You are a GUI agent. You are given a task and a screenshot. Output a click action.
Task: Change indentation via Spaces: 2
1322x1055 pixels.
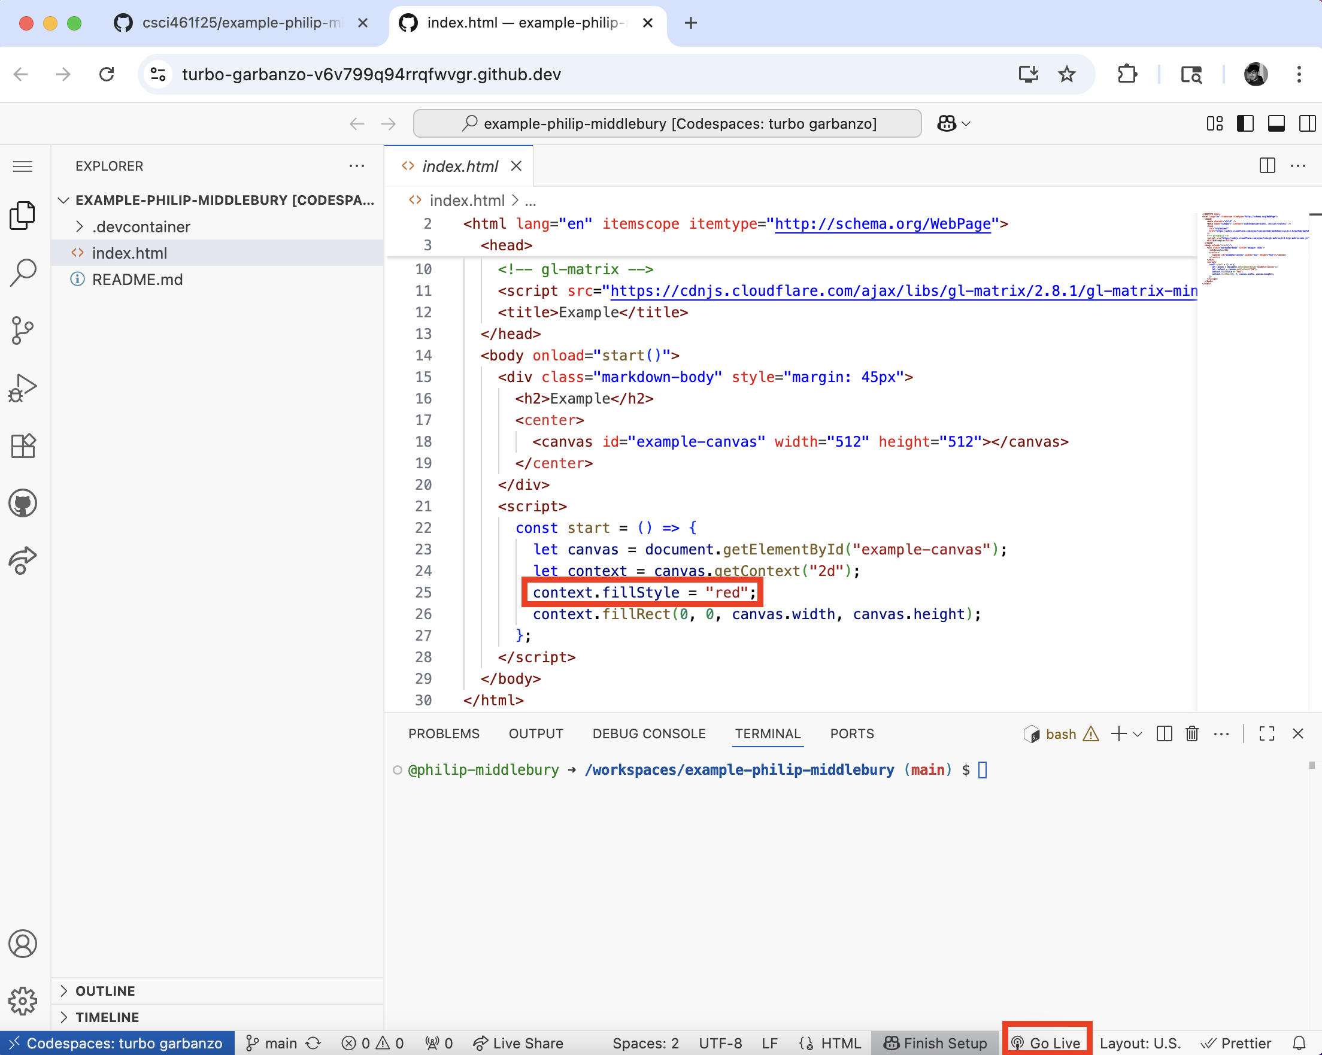click(645, 1043)
